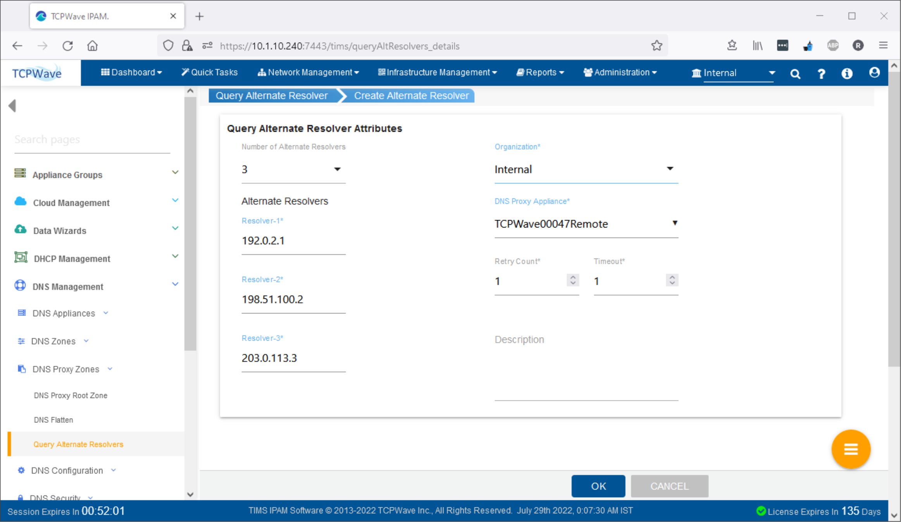Image resolution: width=901 pixels, height=522 pixels.
Task: Go to Query Alternate Resolver breadcrumb
Action: click(x=272, y=96)
